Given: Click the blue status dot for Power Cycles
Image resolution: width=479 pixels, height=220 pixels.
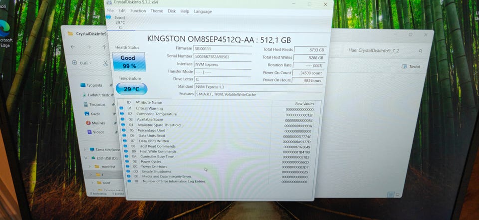Looking at the screenshot, I should (127, 161).
